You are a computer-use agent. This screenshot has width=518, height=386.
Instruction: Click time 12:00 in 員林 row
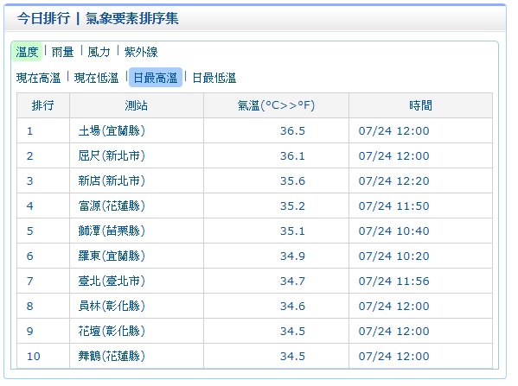393,307
